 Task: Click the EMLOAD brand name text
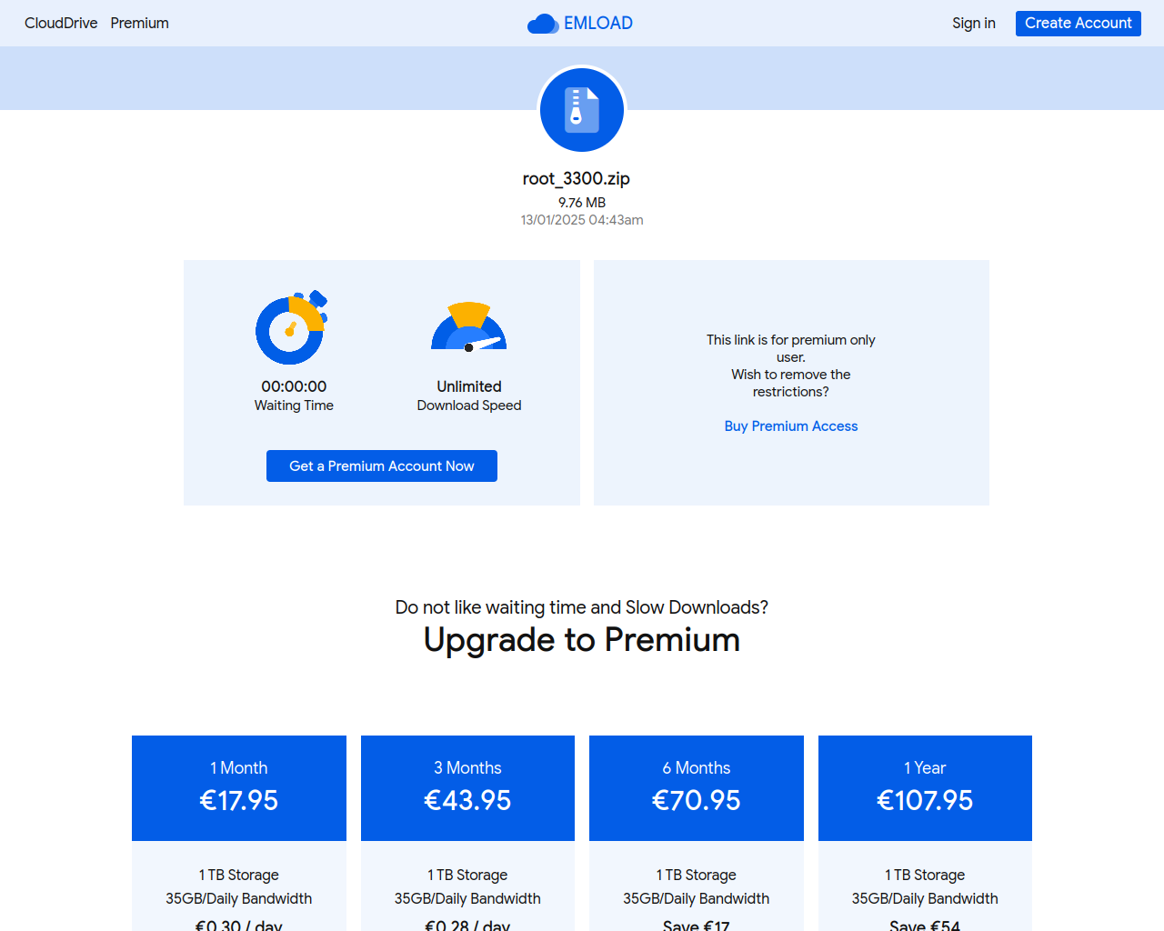tap(598, 23)
